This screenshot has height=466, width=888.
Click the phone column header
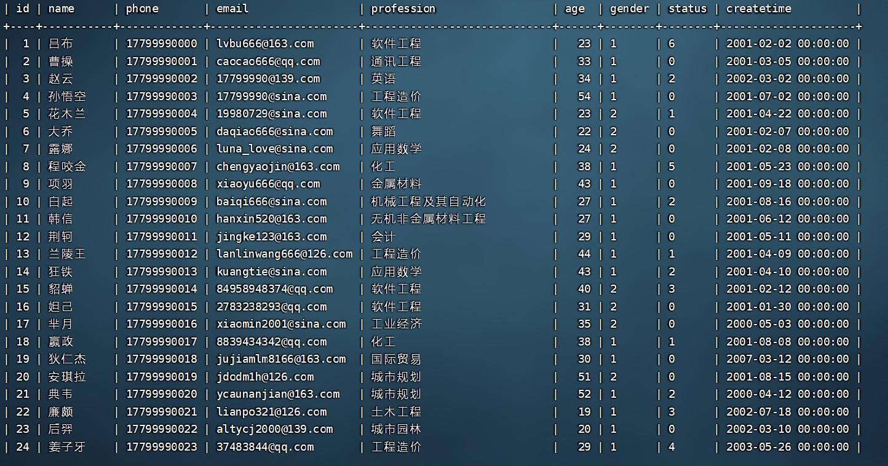pos(141,9)
